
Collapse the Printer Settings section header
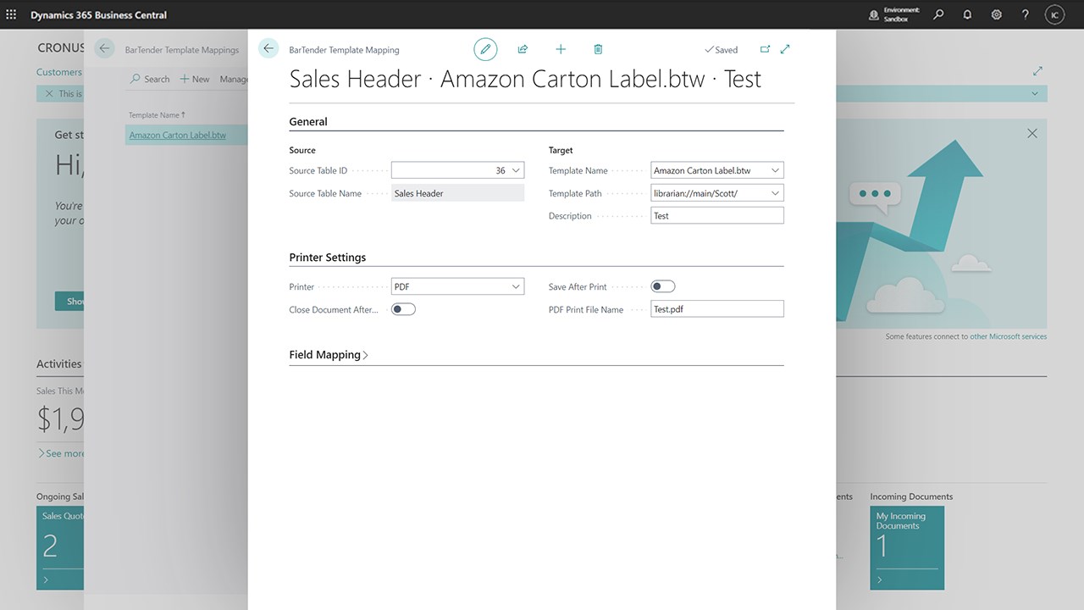pos(328,258)
